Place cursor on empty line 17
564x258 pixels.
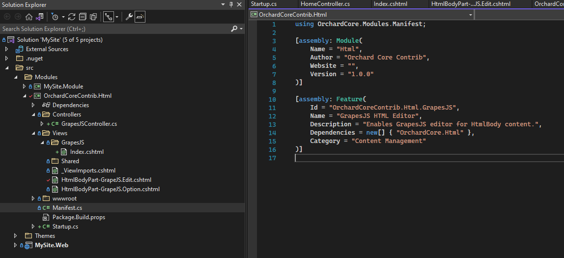(x=429, y=158)
